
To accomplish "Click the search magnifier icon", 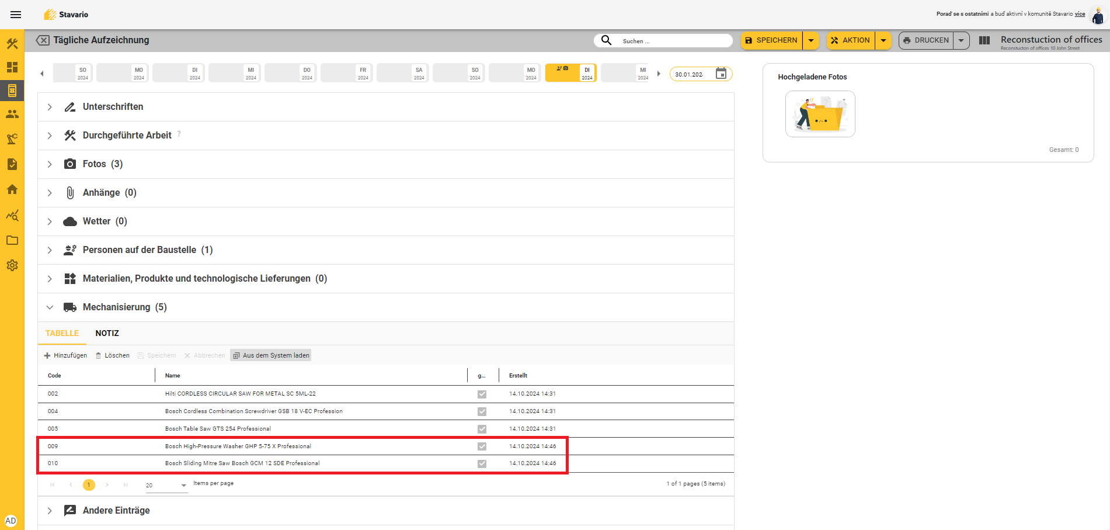I will click(607, 40).
